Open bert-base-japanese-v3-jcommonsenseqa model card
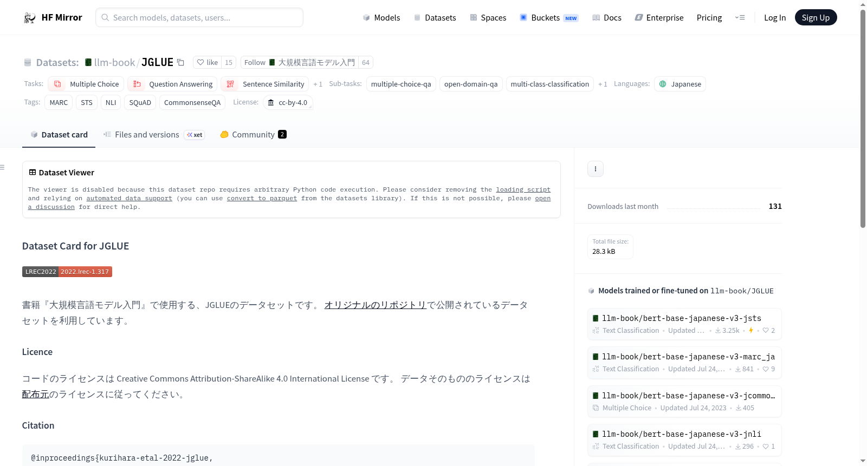The height and width of the screenshot is (466, 867). (x=684, y=402)
